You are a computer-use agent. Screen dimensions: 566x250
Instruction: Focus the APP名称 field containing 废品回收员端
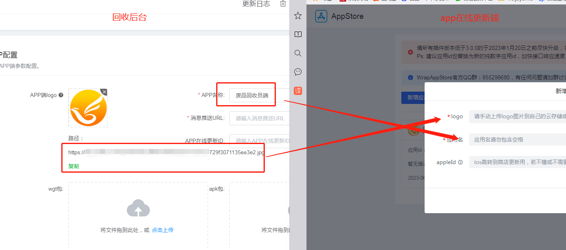coord(259,95)
